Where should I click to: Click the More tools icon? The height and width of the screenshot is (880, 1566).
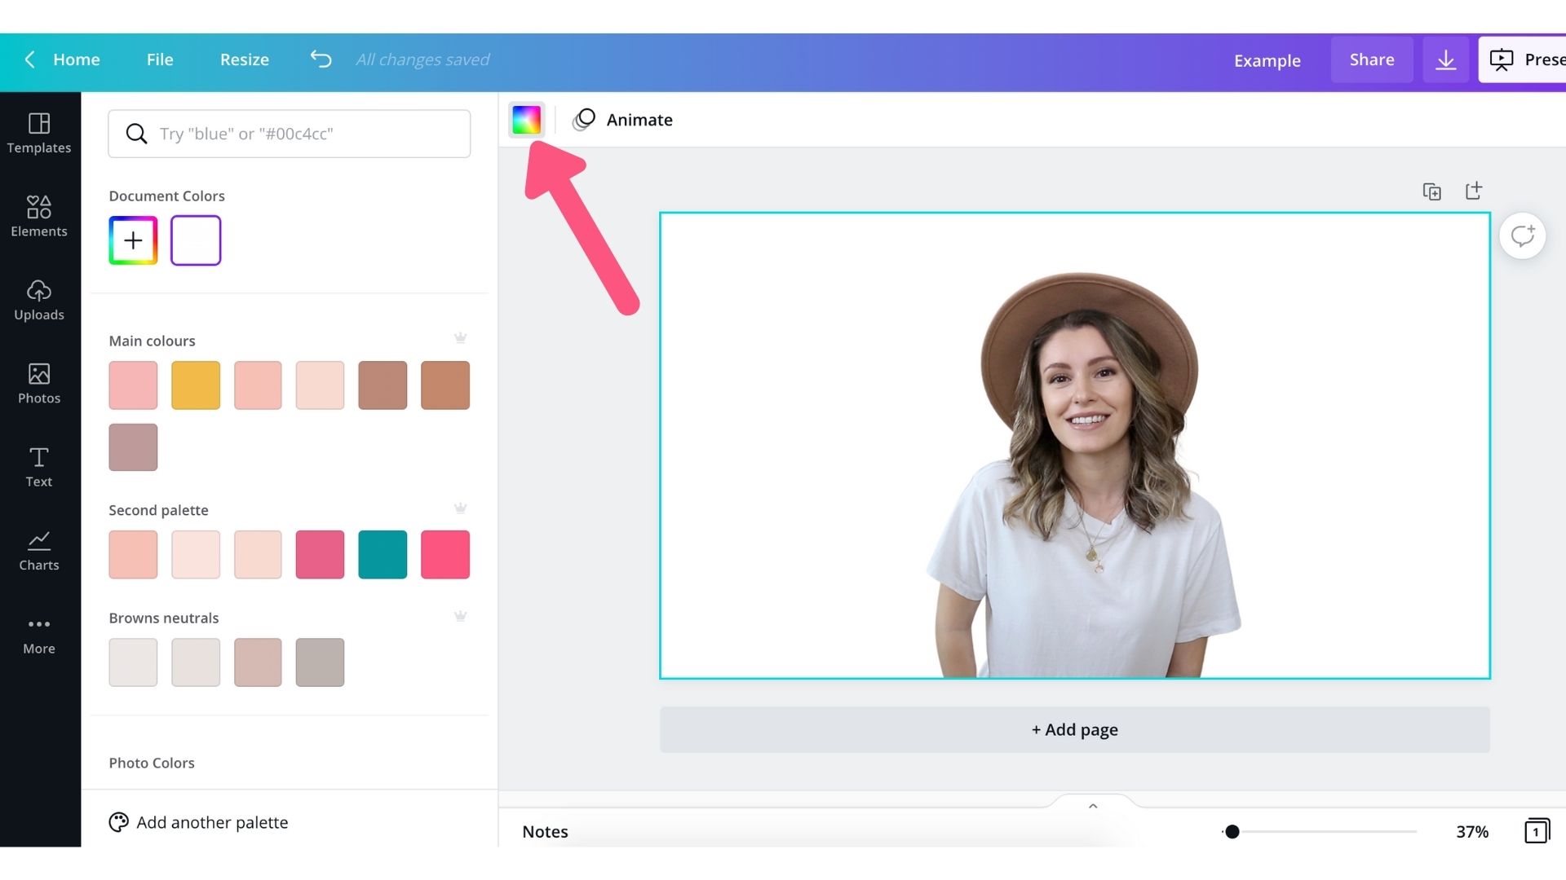pos(38,624)
